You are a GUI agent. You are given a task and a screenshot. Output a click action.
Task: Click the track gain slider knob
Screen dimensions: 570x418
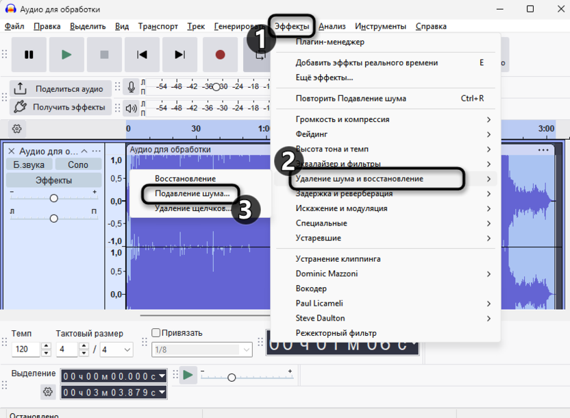click(53, 198)
